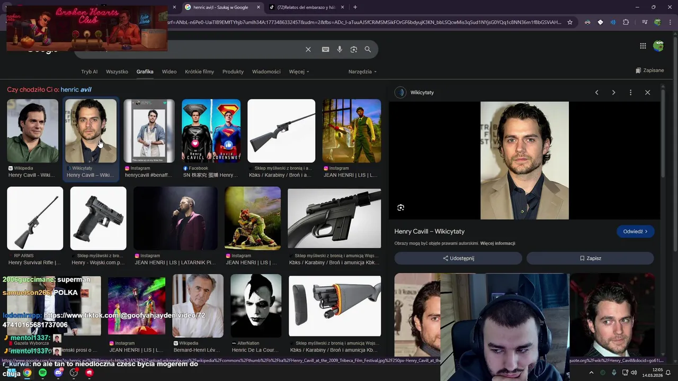Open JEAN HENRI LIS LATARNIK singer thumbnail
Image resolution: width=678 pixels, height=381 pixels.
click(x=175, y=218)
